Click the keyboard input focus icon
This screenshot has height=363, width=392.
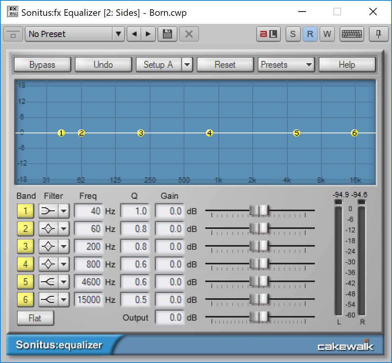(352, 34)
